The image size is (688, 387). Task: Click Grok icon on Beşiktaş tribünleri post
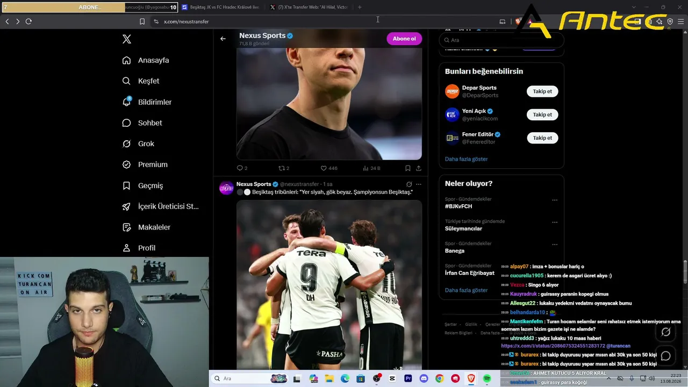(x=409, y=184)
